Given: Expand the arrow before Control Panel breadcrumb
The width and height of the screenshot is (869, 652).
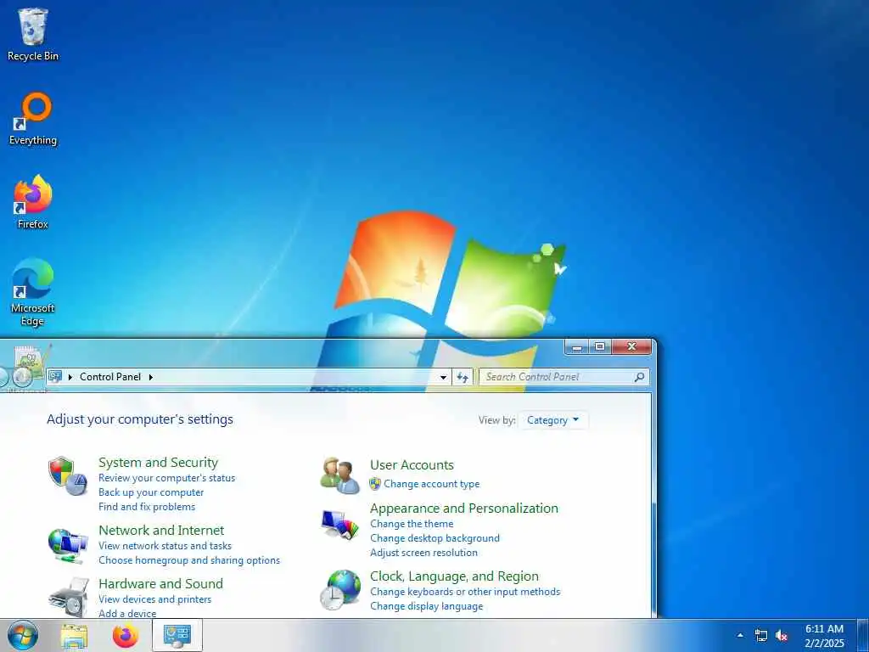Looking at the screenshot, I should [70, 377].
